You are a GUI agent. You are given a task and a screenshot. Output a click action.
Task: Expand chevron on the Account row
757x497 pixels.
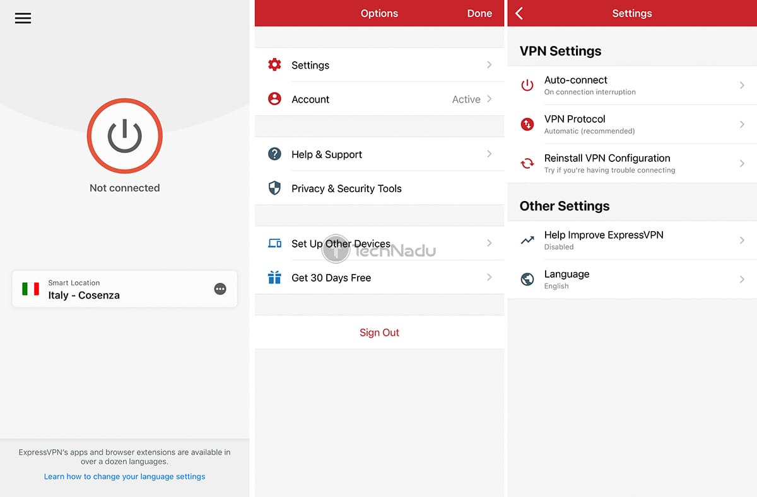point(490,99)
